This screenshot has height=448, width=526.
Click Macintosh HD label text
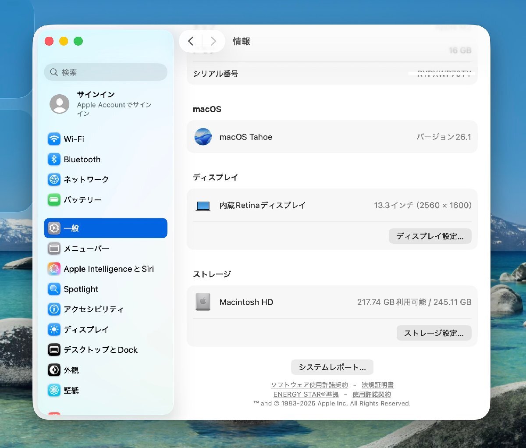246,302
